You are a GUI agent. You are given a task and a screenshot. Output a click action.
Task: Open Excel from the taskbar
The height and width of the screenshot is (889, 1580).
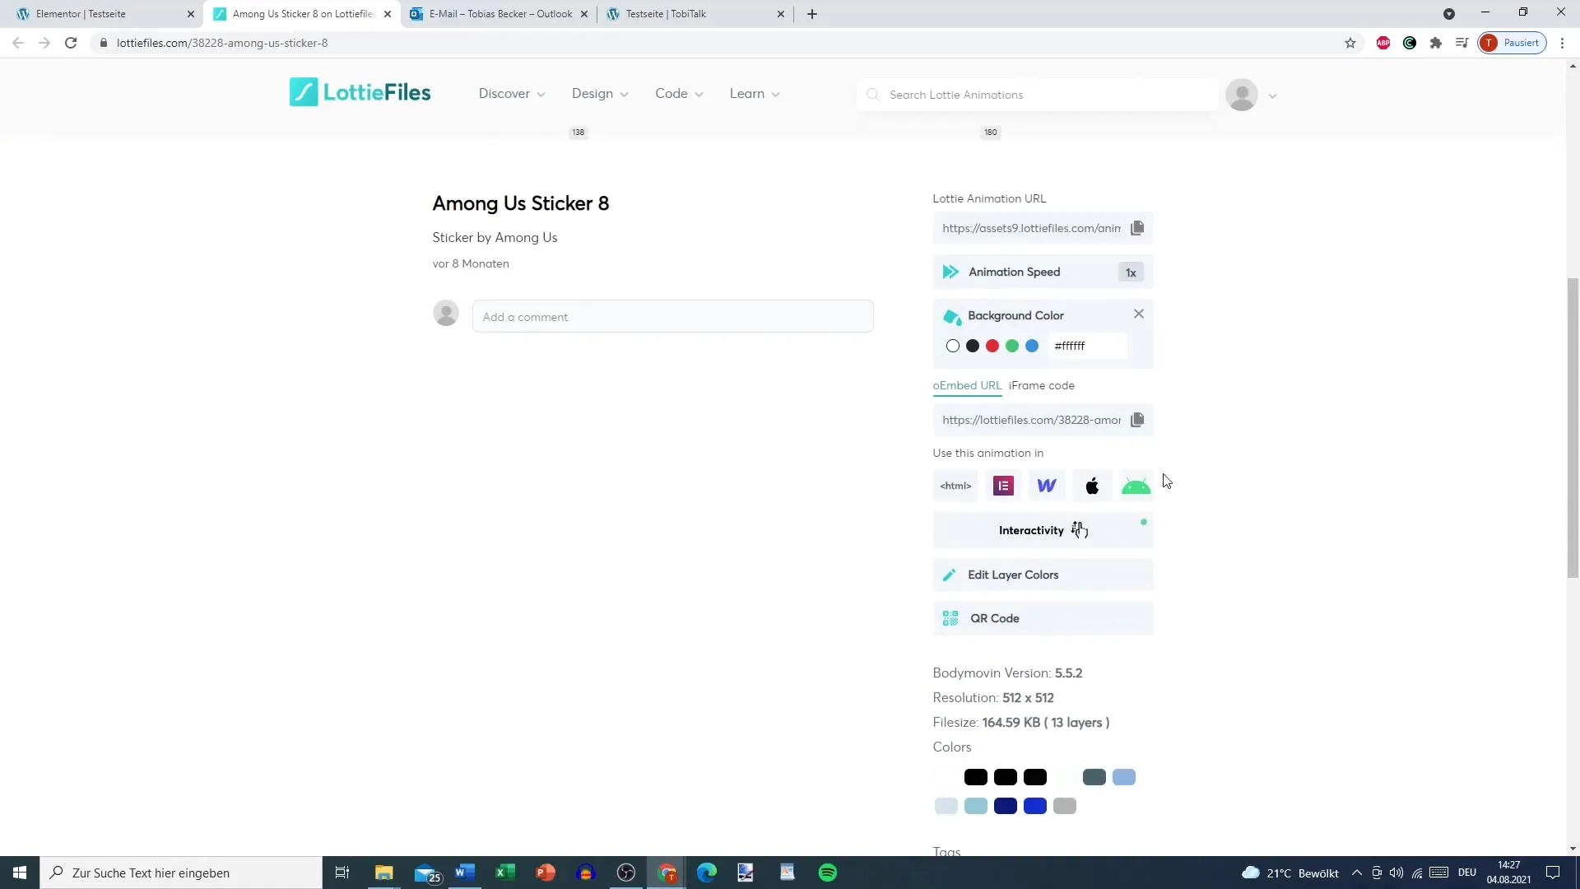505,873
